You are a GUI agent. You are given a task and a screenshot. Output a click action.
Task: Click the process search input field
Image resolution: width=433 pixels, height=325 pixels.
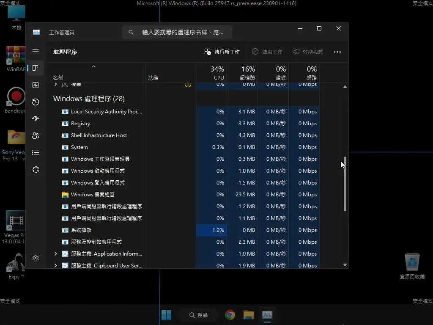(177, 32)
